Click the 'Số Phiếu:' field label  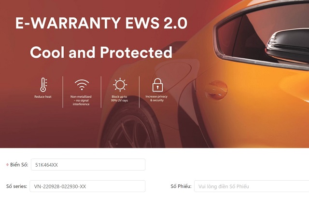tap(181, 186)
